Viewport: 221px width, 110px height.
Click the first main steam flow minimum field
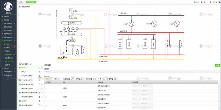[x=137, y=86]
